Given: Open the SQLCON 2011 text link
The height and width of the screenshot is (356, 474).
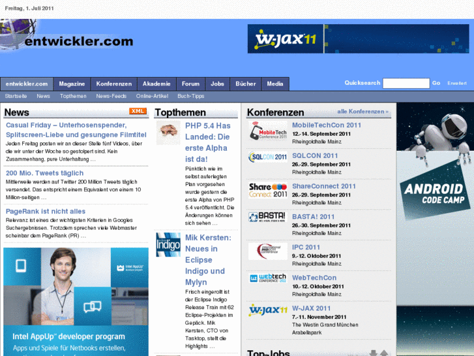Looking at the screenshot, I should (315, 155).
